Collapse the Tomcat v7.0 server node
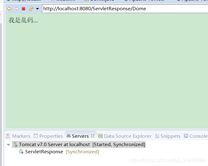 click(x=9, y=145)
